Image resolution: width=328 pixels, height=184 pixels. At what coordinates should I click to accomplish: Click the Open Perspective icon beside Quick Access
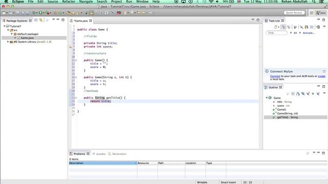[312, 13]
